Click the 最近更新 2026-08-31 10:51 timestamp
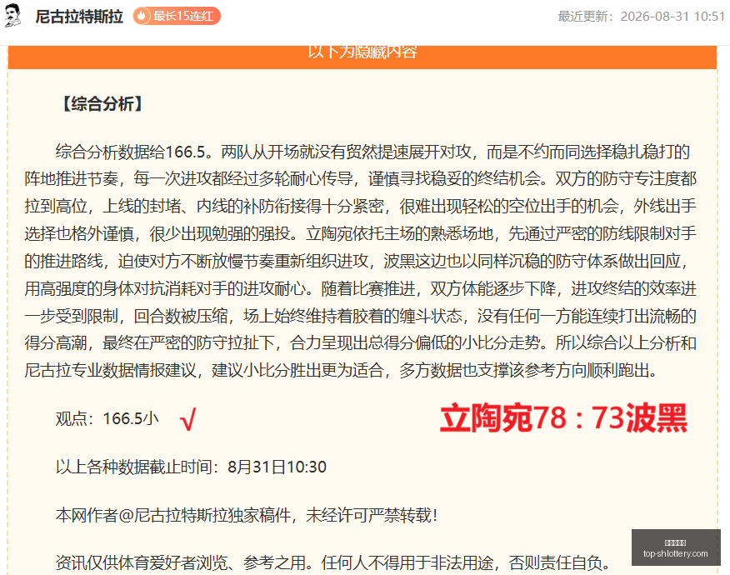The image size is (730, 575). click(x=641, y=17)
